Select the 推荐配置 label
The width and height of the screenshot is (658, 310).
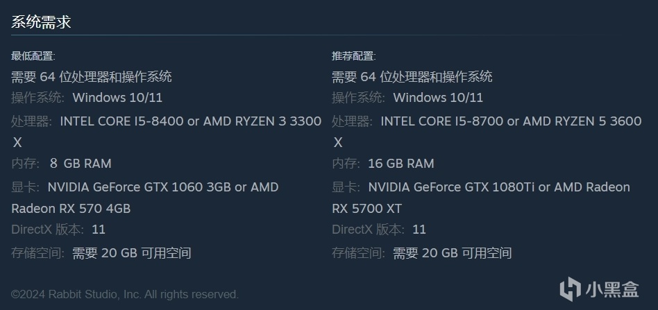pos(353,56)
